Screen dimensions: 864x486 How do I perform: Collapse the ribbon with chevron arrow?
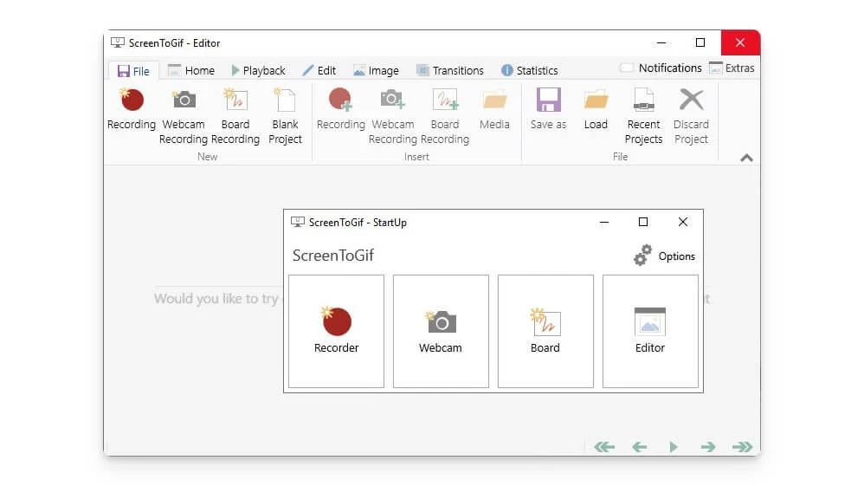coord(746,158)
